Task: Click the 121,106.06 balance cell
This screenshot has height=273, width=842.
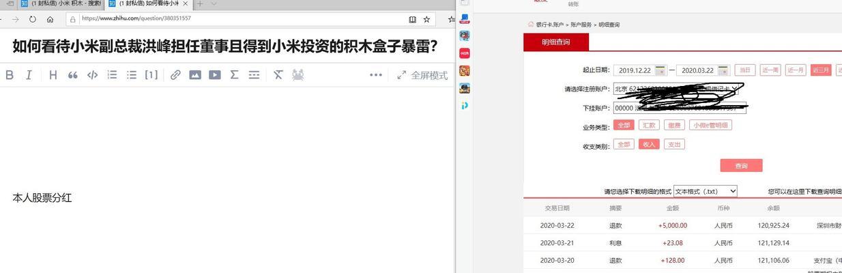Action: coord(773,260)
